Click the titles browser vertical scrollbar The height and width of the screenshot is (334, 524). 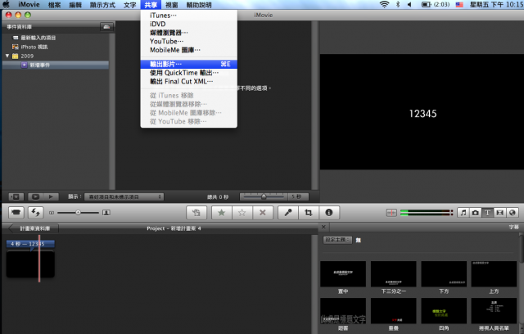click(522, 248)
